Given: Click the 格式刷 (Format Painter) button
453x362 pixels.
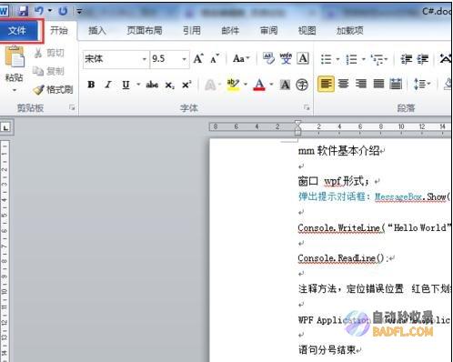Looking at the screenshot, I should click(x=53, y=89).
